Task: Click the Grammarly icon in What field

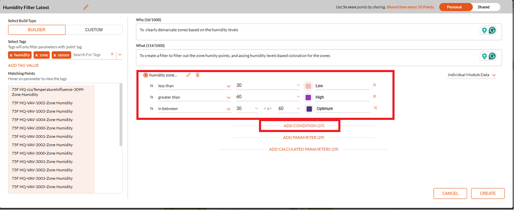Action: (492, 56)
